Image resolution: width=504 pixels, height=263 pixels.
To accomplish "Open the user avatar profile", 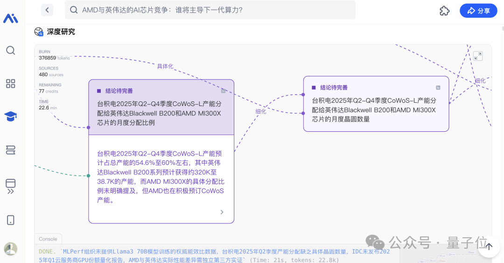I will tap(10, 249).
